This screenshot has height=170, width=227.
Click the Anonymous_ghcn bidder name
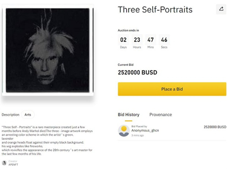[x=145, y=130]
